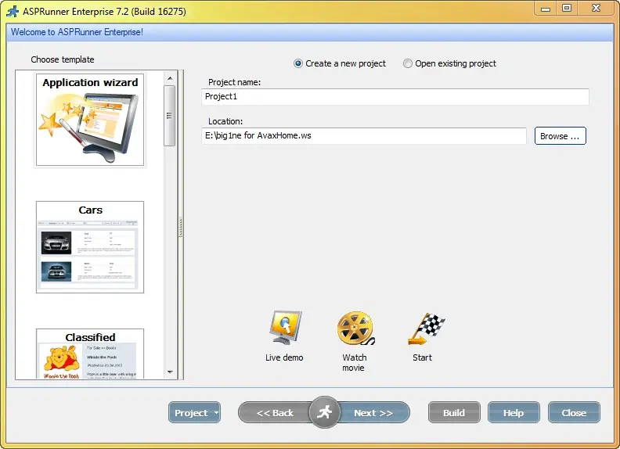Select Open existing project option
The width and height of the screenshot is (620, 449).
[449, 63]
